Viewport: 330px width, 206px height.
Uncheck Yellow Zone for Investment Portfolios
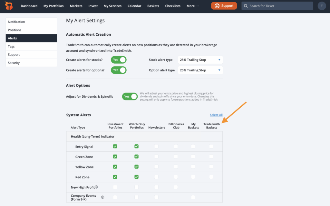coord(115,167)
